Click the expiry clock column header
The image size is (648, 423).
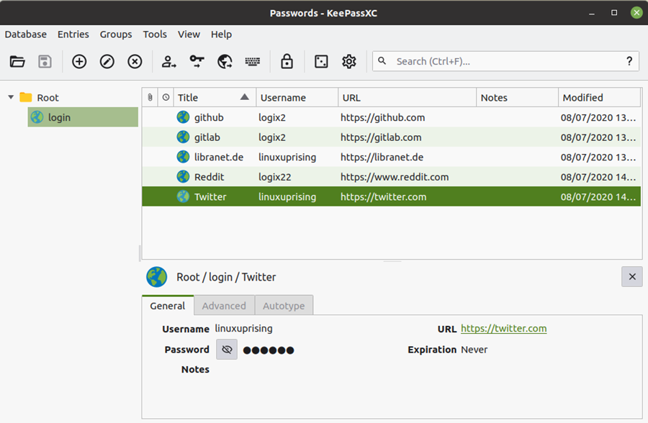tap(166, 98)
